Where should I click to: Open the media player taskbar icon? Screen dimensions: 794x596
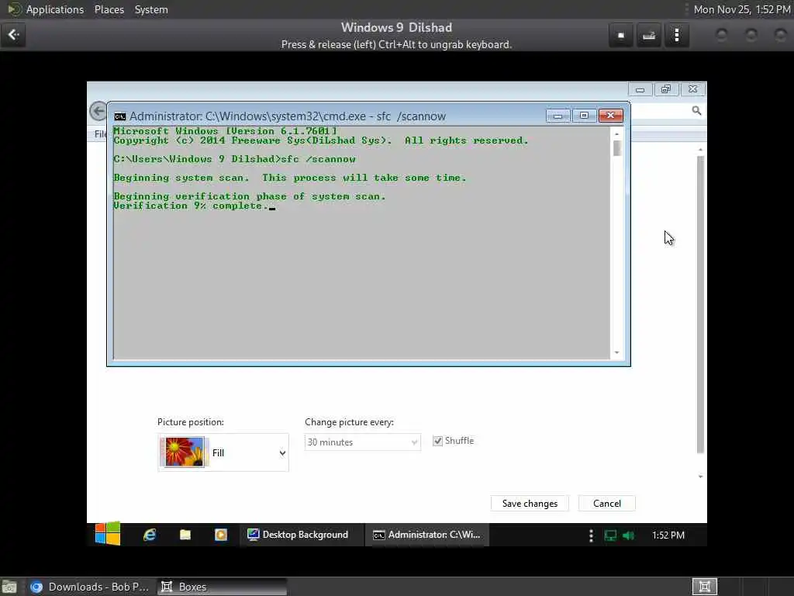(x=221, y=535)
